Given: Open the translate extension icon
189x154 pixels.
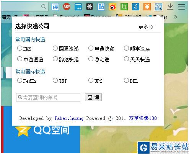Looking at the screenshot, I should (55, 7).
